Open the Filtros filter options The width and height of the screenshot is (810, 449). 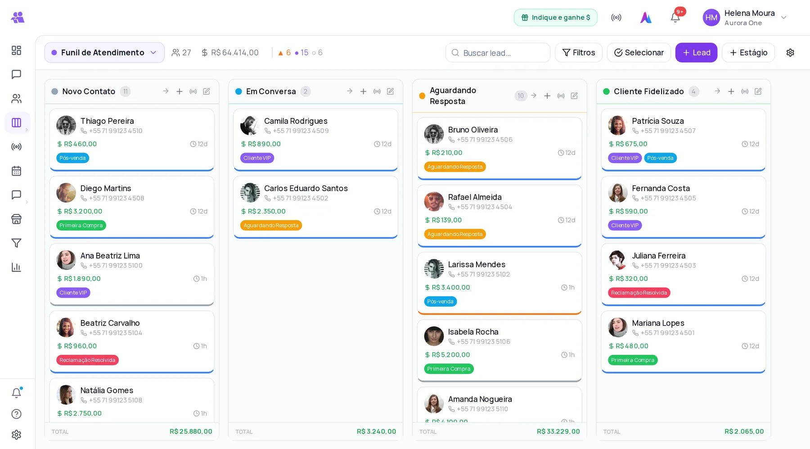(x=579, y=53)
